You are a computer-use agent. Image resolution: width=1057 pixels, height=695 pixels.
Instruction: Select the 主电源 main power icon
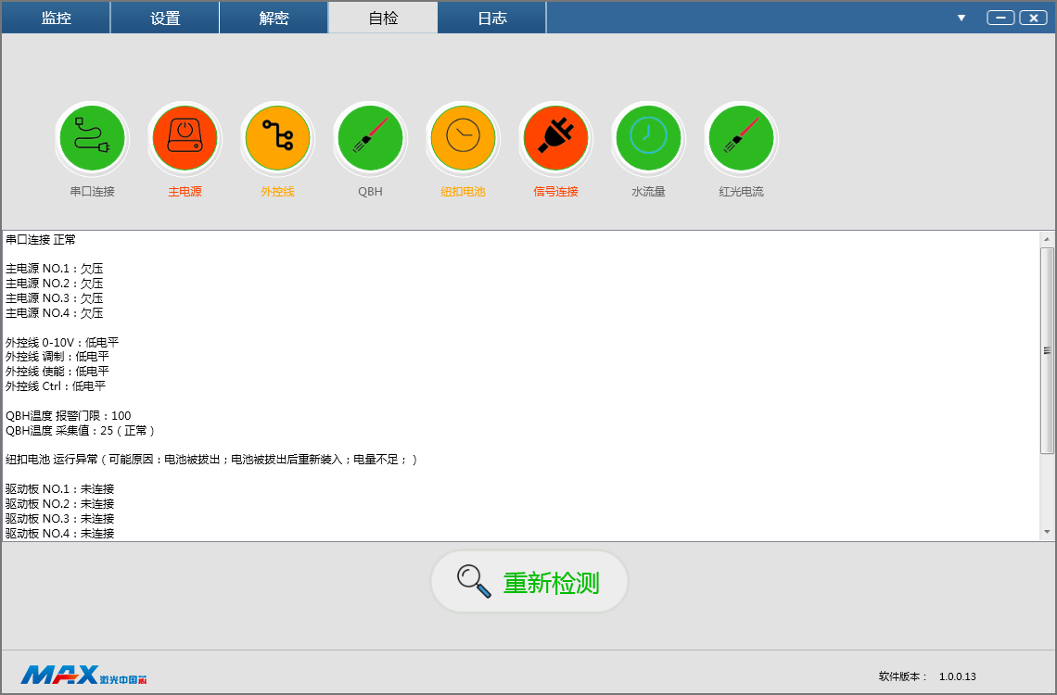(x=185, y=138)
